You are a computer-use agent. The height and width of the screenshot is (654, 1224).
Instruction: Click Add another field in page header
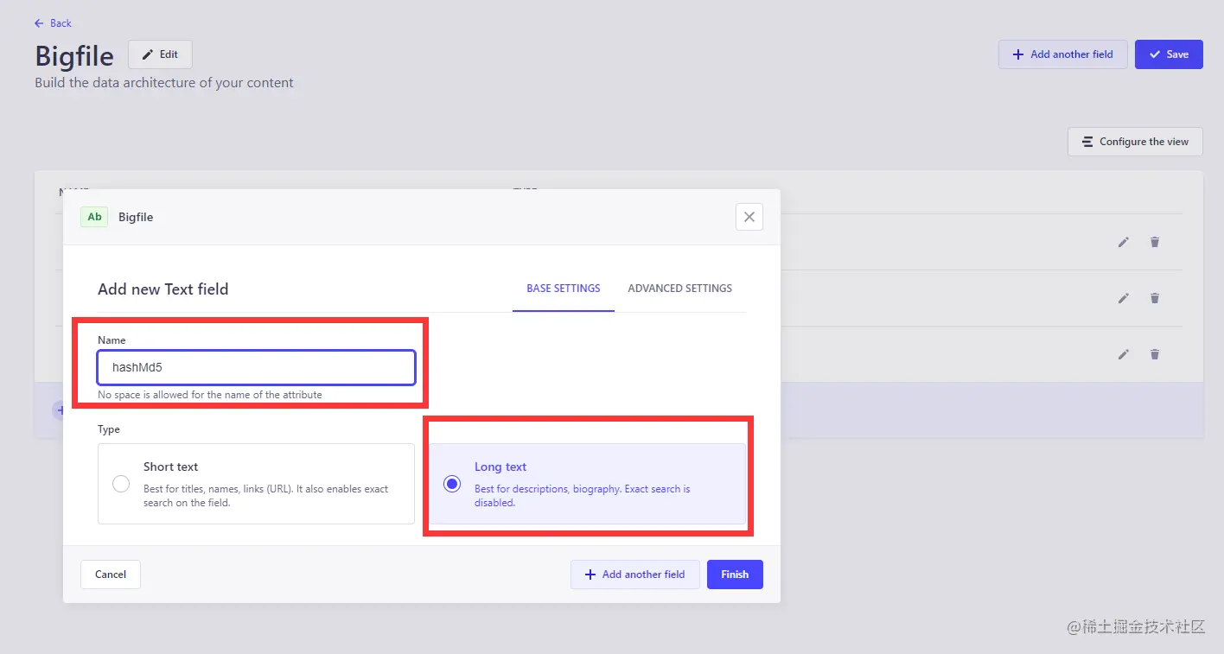click(1062, 54)
